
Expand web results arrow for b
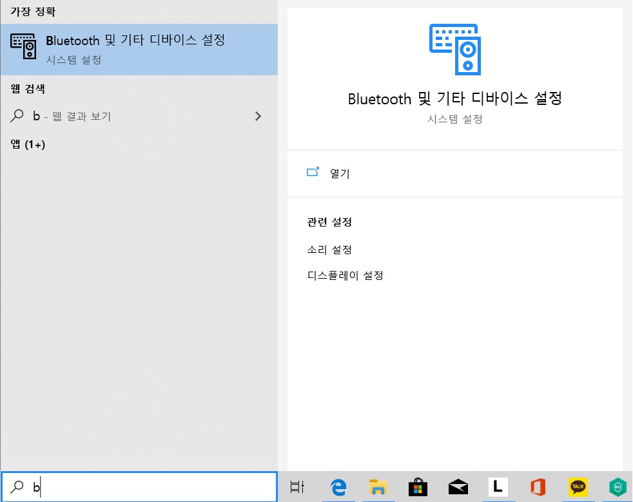tap(258, 116)
